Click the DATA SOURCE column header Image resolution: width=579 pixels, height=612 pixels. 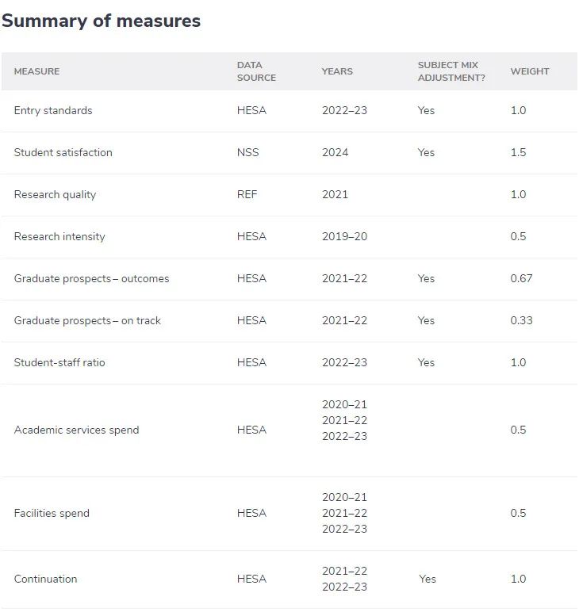click(256, 71)
